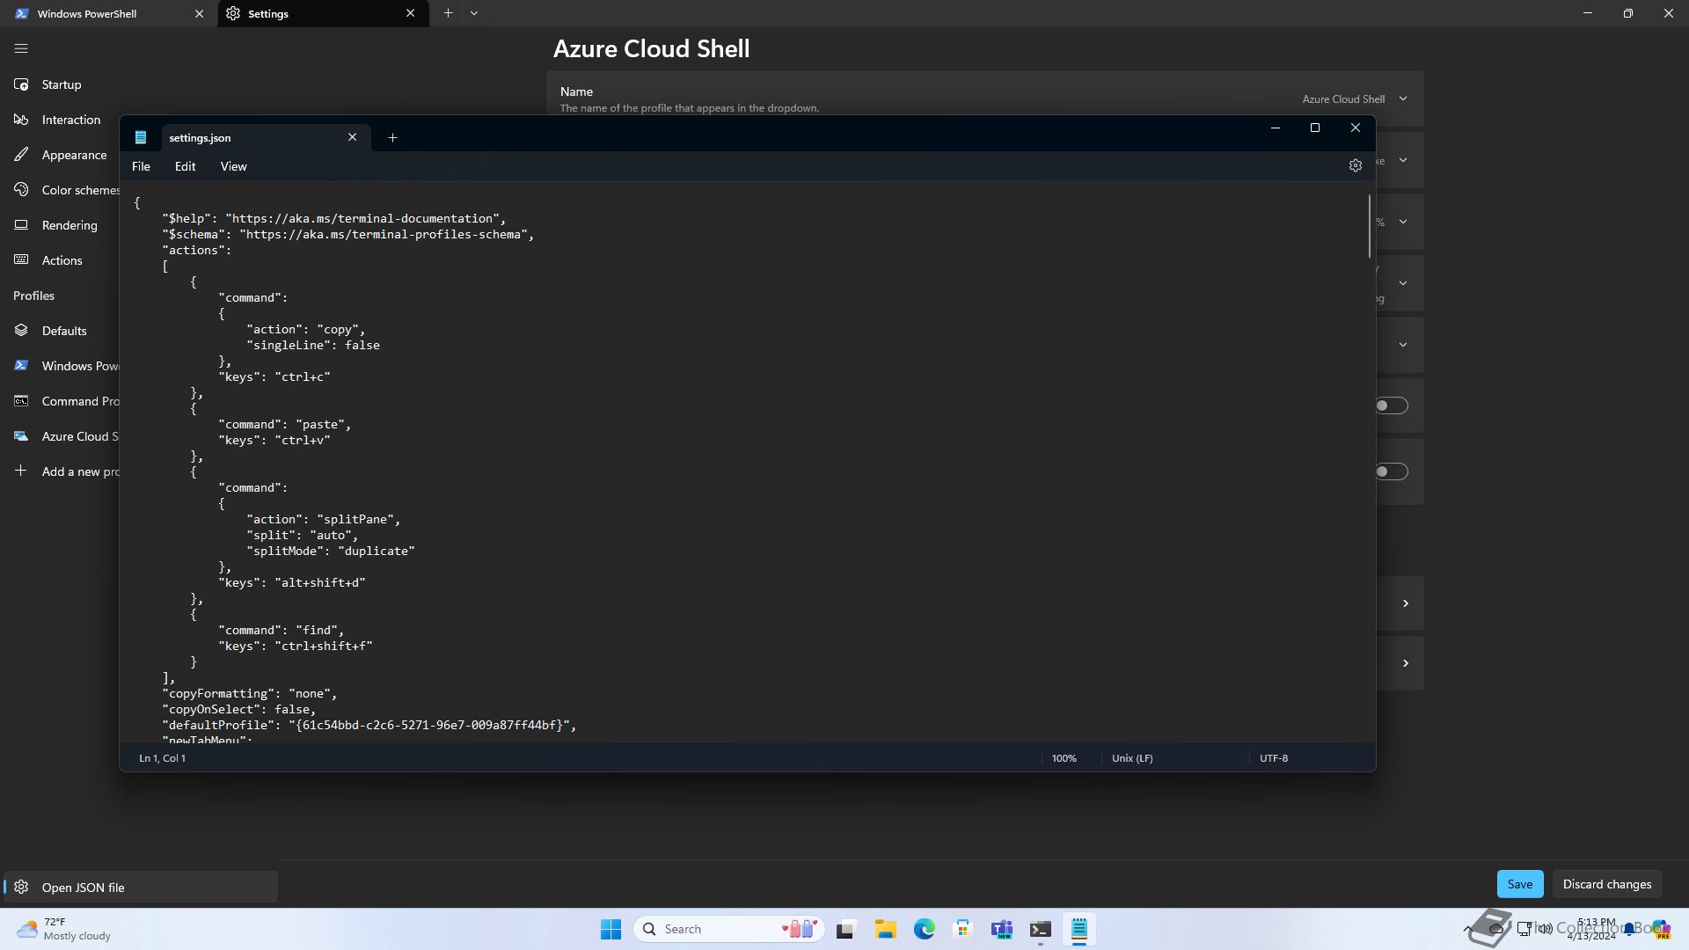
Task: Click the Azure Cloud Shell profile icon
Action: (21, 436)
